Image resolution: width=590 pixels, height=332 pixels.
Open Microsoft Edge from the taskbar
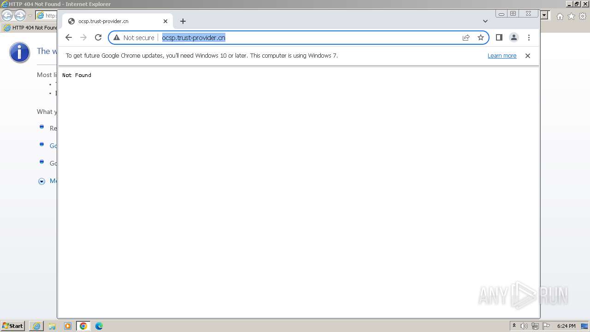tap(99, 326)
